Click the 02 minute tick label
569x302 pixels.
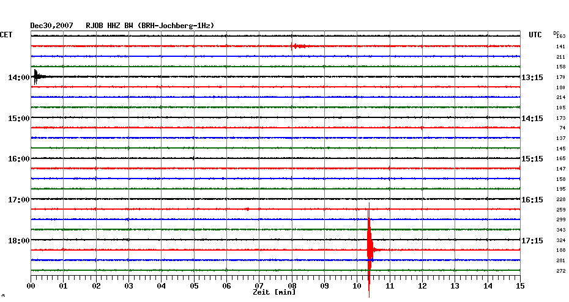[x=96, y=286]
